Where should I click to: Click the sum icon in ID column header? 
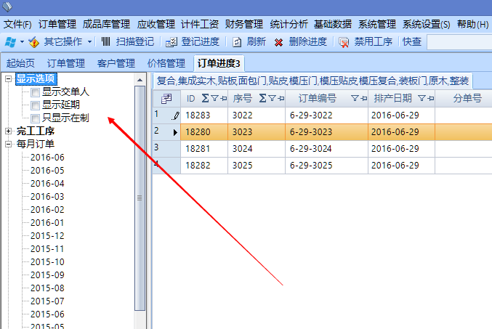(204, 98)
